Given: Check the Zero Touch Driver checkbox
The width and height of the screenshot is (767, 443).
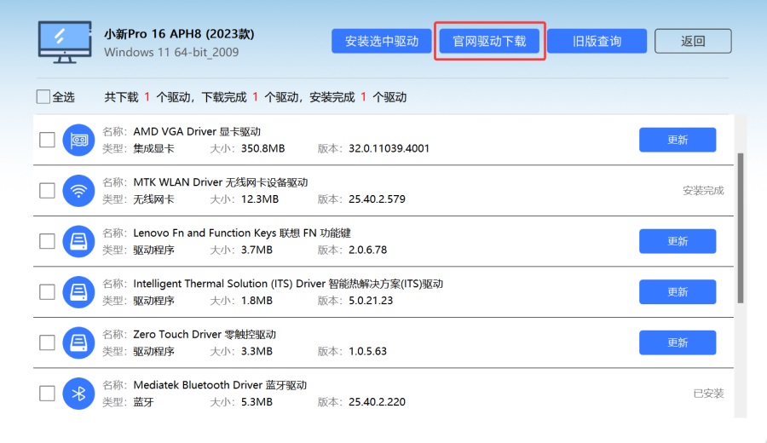Looking at the screenshot, I should [x=47, y=342].
